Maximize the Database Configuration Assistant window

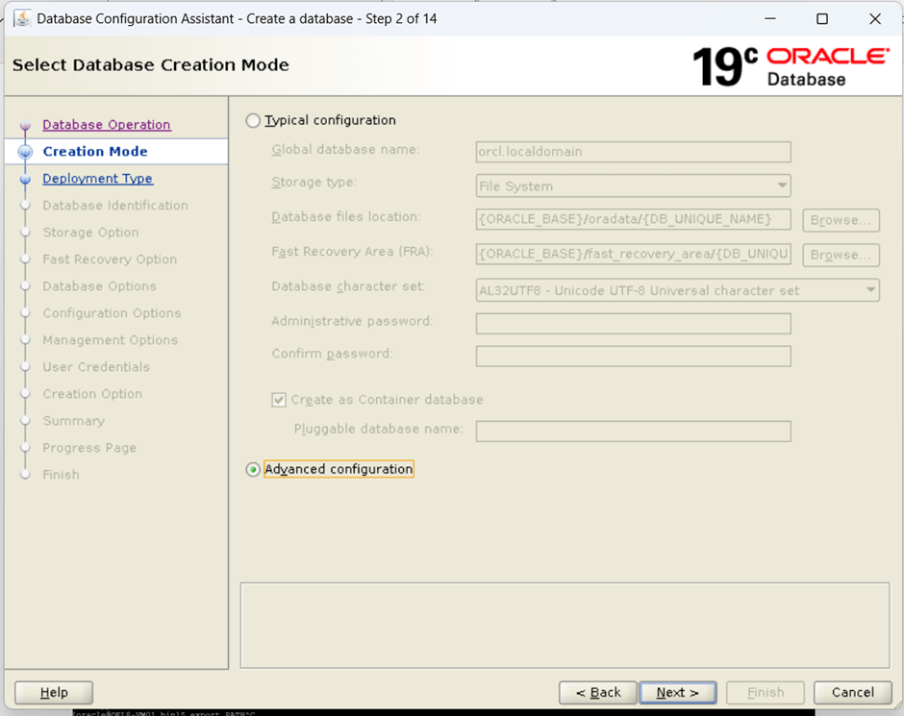pyautogui.click(x=821, y=19)
